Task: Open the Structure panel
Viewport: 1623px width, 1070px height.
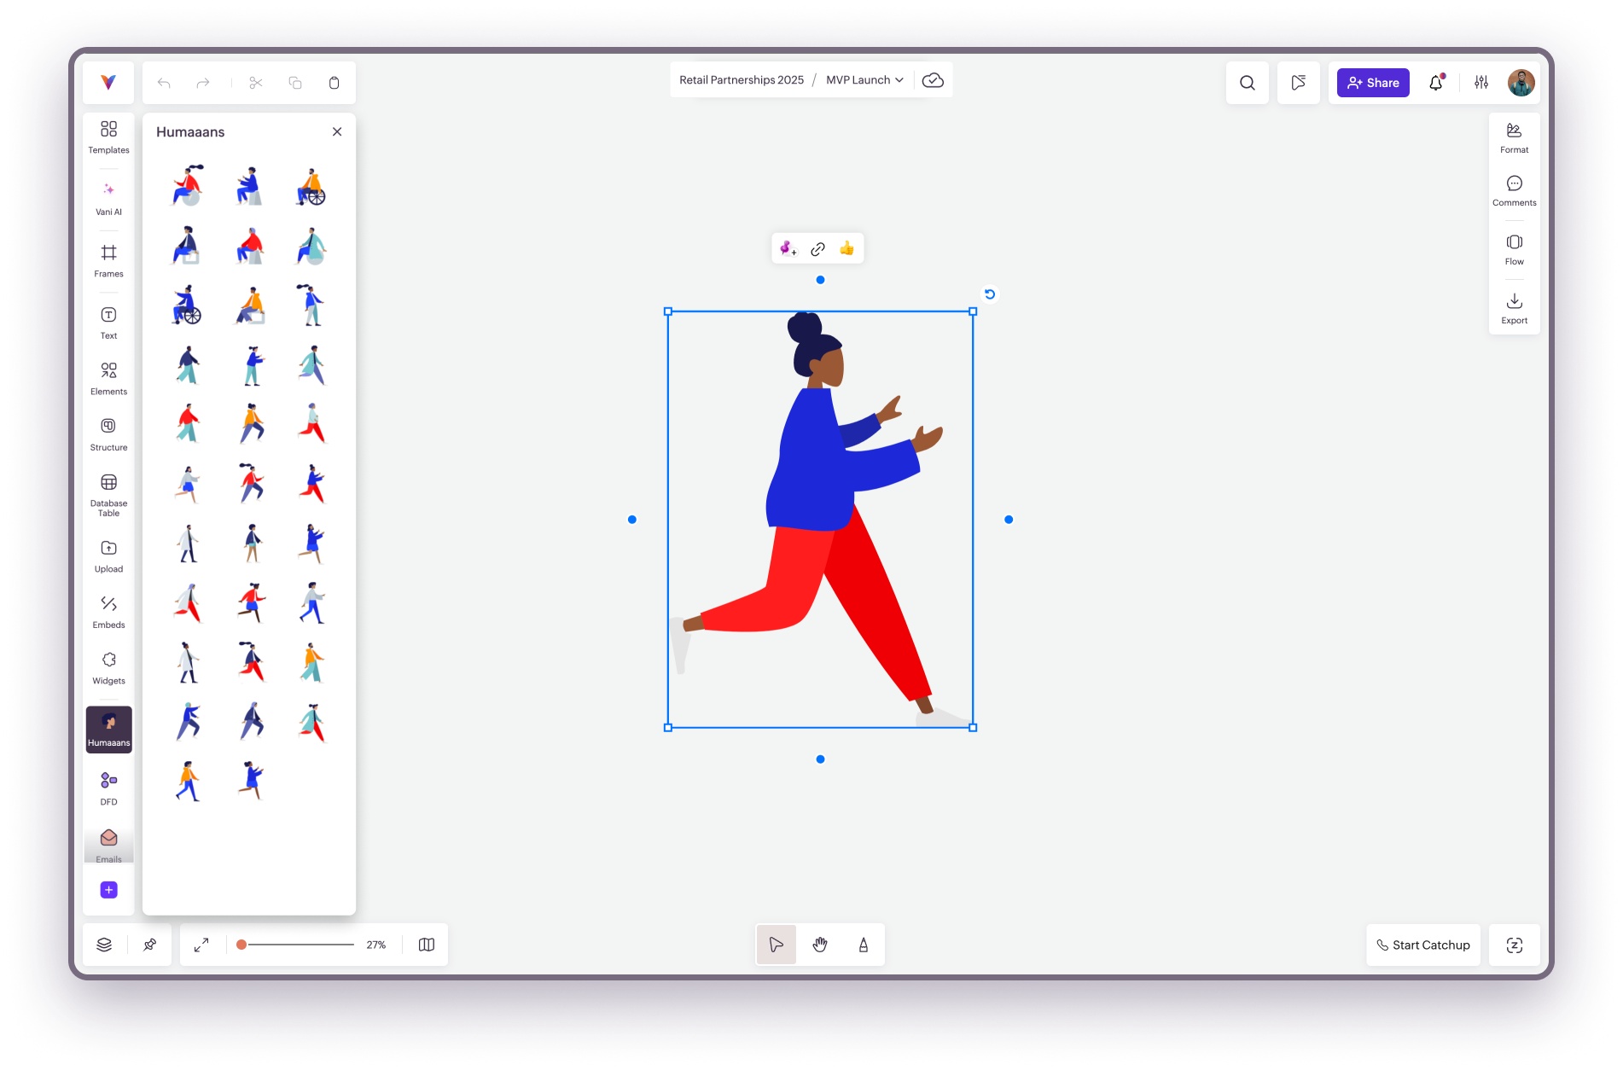Action: (x=108, y=434)
